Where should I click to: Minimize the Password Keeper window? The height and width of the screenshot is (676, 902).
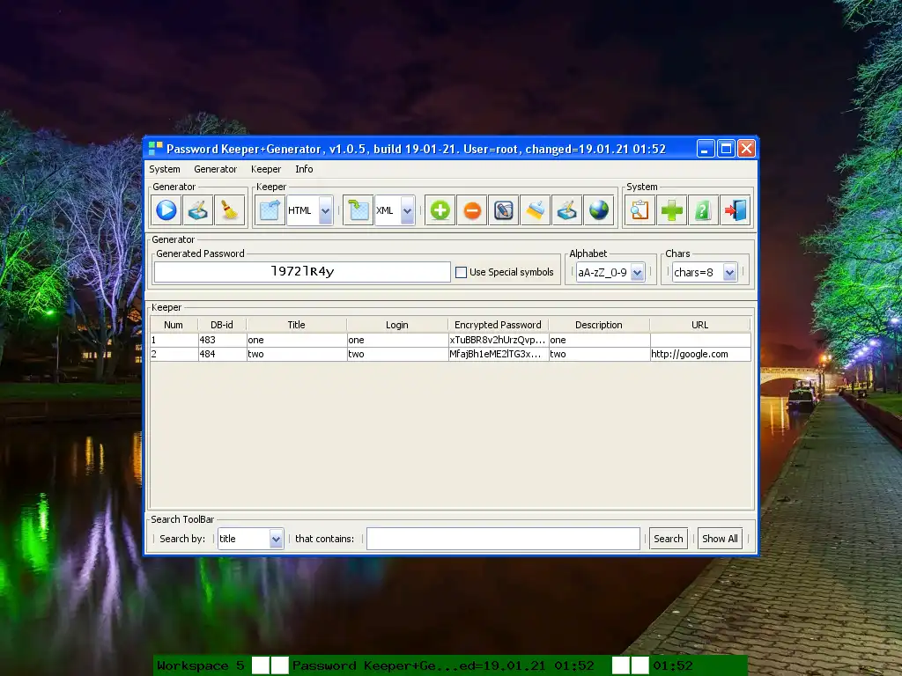706,149
